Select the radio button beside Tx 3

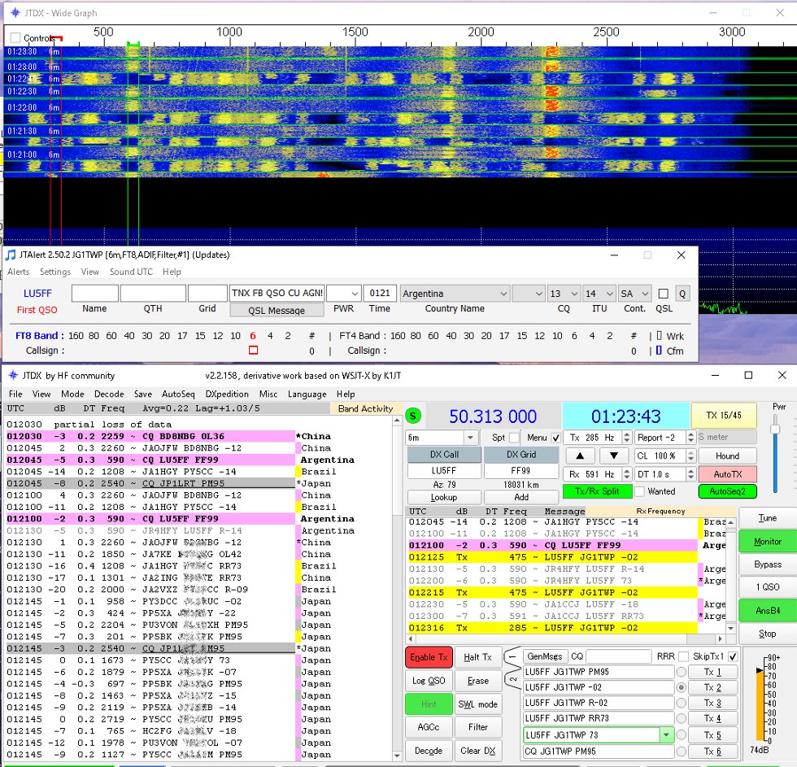click(x=682, y=703)
